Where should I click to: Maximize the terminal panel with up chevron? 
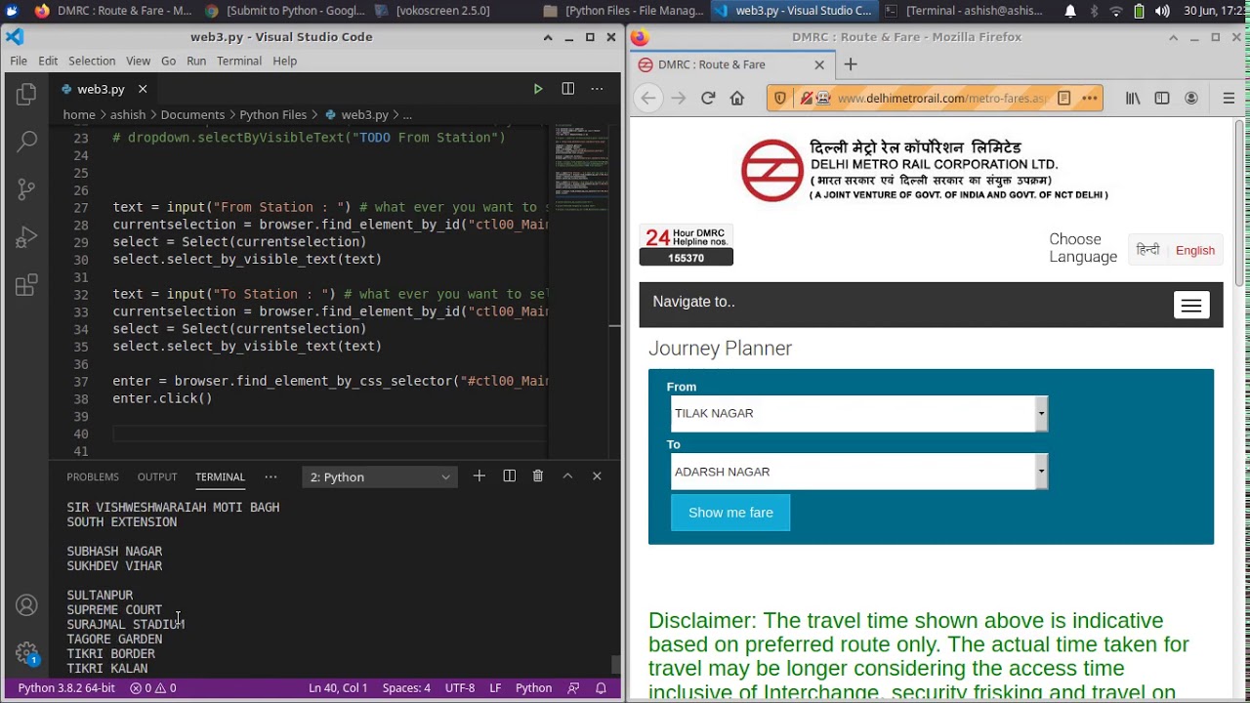pos(567,476)
